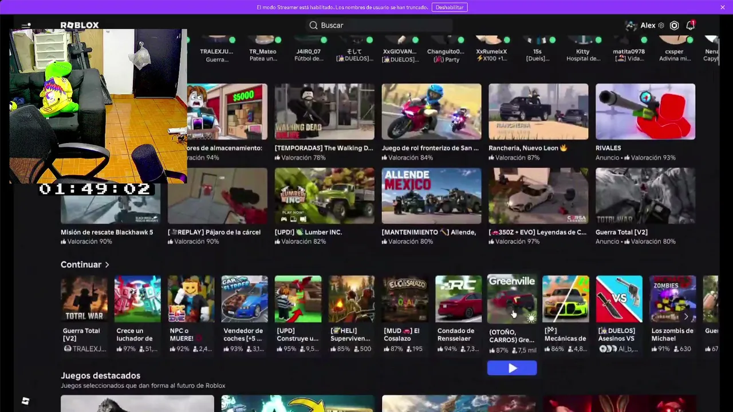This screenshot has height=412, width=733.
Task: Open the $5000 storage game thumbnail
Action: coord(227,112)
